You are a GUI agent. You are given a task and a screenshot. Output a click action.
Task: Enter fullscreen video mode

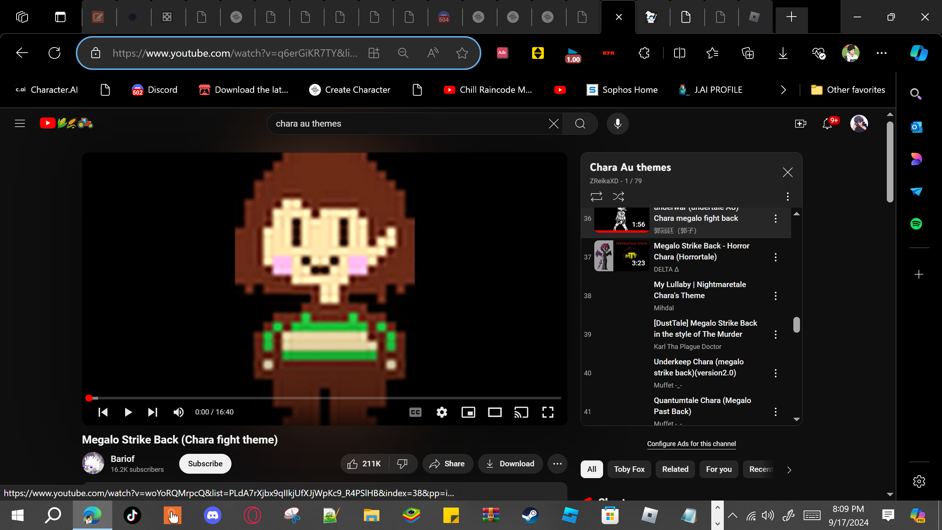click(x=548, y=412)
